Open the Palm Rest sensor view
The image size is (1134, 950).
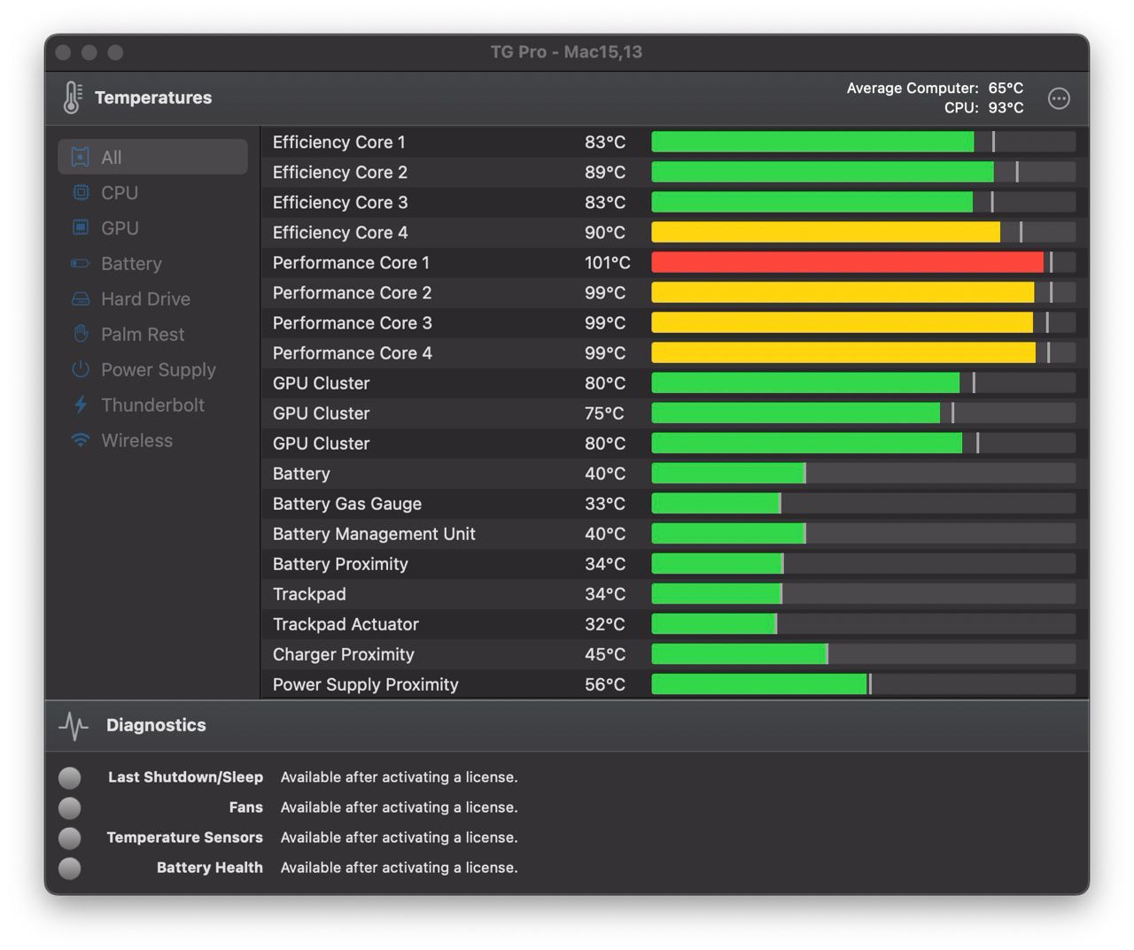(x=143, y=334)
